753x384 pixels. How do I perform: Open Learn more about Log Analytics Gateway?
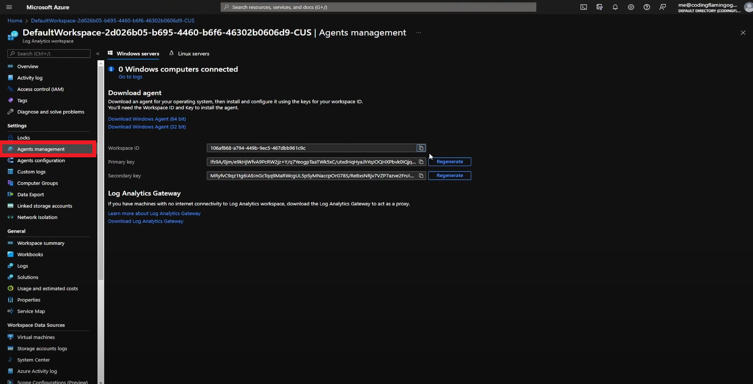154,214
